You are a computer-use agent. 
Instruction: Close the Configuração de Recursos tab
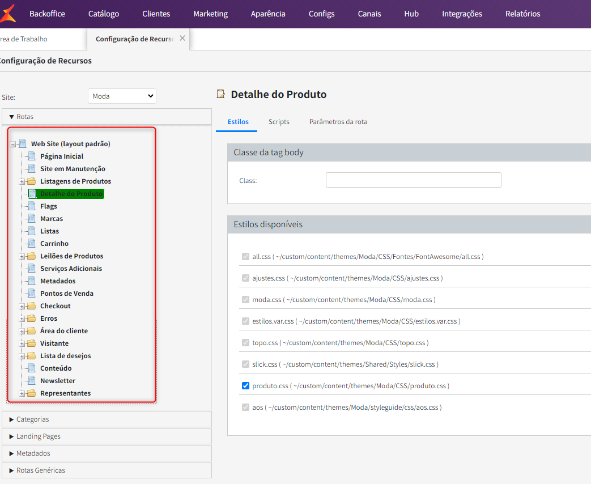[x=182, y=38]
